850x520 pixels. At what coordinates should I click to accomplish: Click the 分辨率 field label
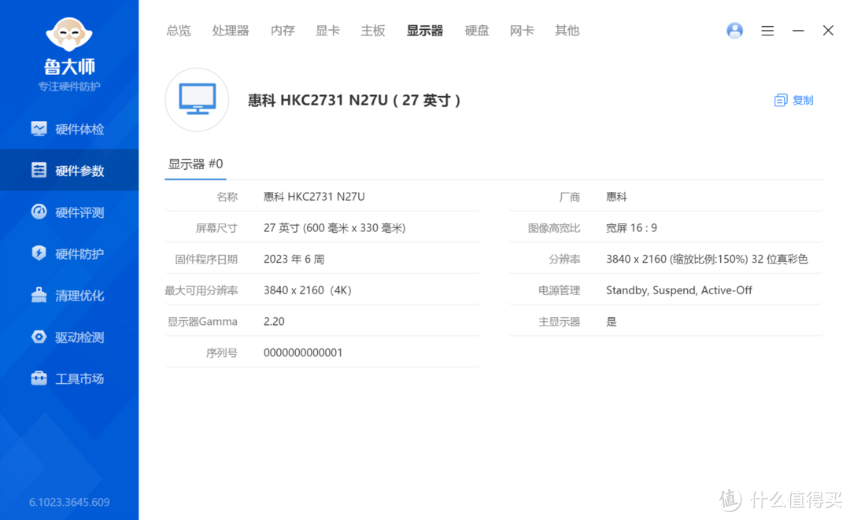(x=564, y=259)
